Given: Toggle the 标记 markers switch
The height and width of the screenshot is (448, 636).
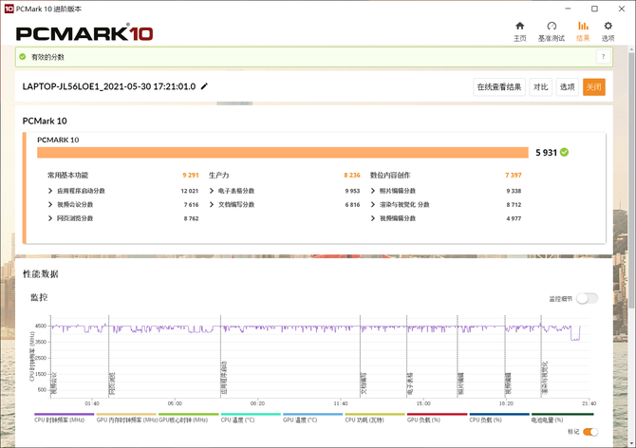Looking at the screenshot, I should click(x=589, y=432).
